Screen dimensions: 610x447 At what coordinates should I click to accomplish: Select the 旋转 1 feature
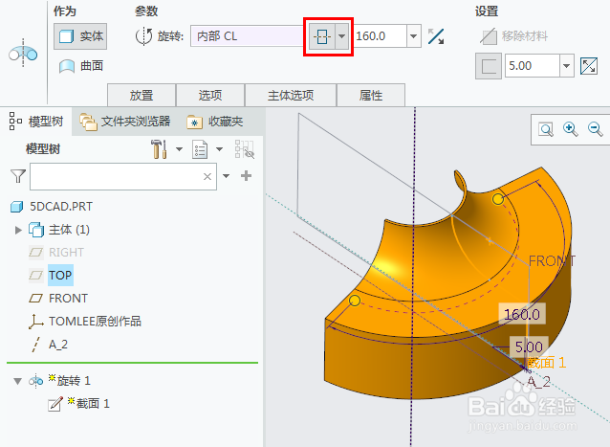73,380
